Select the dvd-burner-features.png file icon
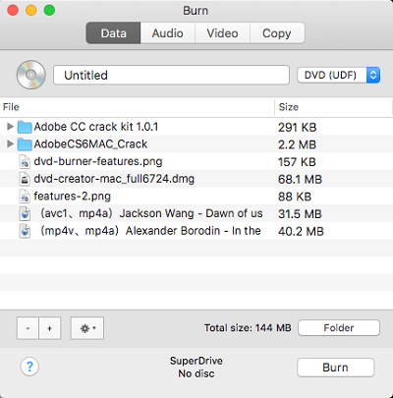Screen dimensions: 393x398 [25, 161]
